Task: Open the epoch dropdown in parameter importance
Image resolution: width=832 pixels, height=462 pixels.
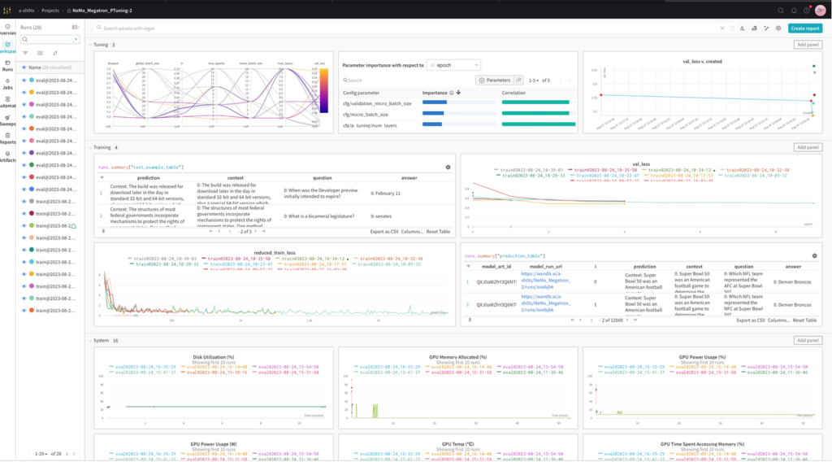Action: tap(453, 65)
